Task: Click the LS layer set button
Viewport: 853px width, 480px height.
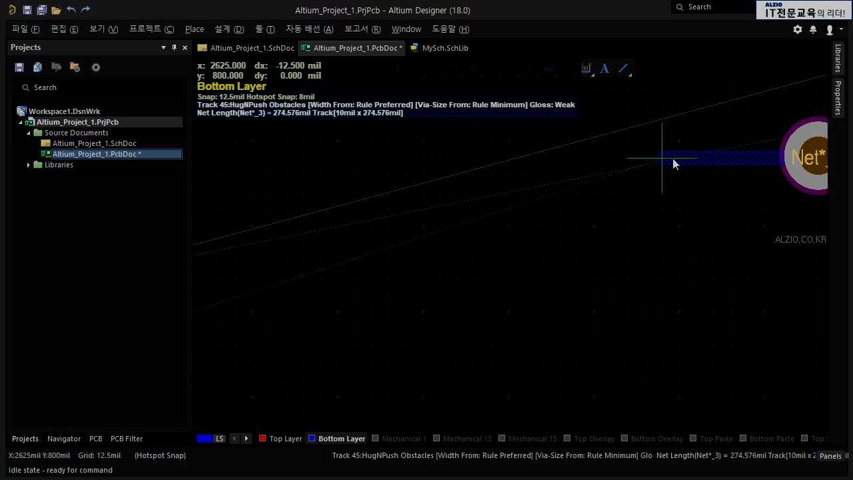Action: pos(219,439)
